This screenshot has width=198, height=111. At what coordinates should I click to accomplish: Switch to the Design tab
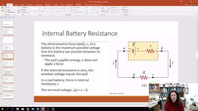point(22,5)
